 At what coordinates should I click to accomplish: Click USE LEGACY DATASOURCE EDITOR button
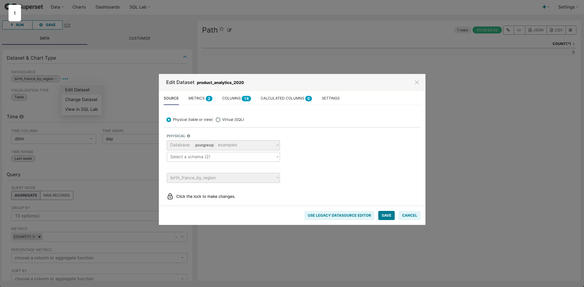(x=339, y=215)
